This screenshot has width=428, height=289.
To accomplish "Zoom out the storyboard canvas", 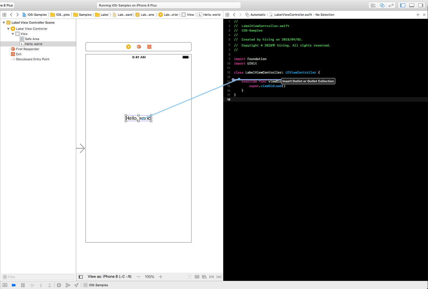I will pos(138,277).
